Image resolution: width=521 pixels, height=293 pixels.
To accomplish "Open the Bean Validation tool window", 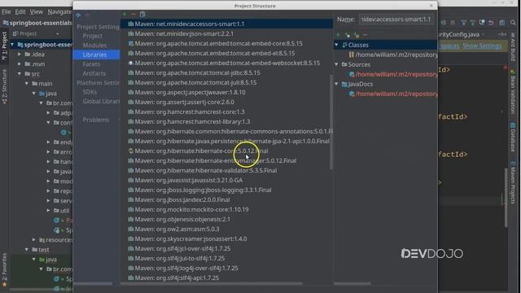I will click(513, 92).
